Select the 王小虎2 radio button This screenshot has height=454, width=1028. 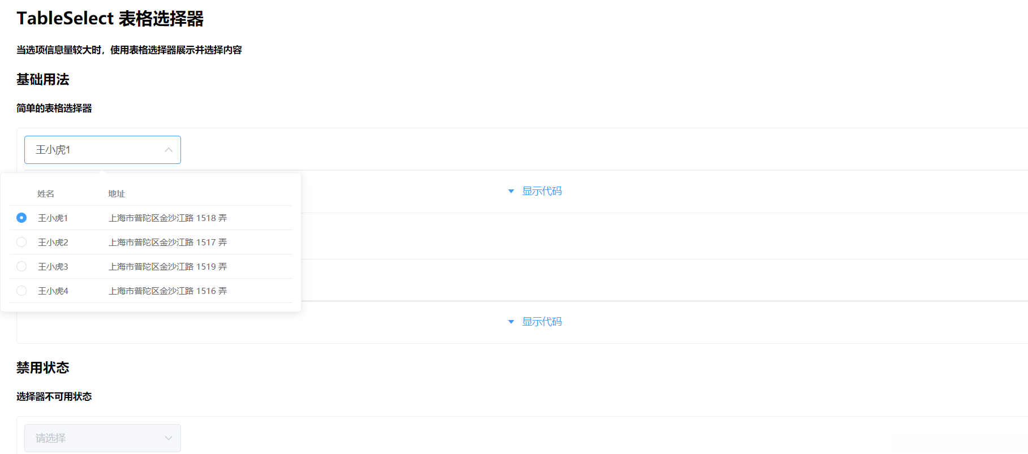click(21, 242)
